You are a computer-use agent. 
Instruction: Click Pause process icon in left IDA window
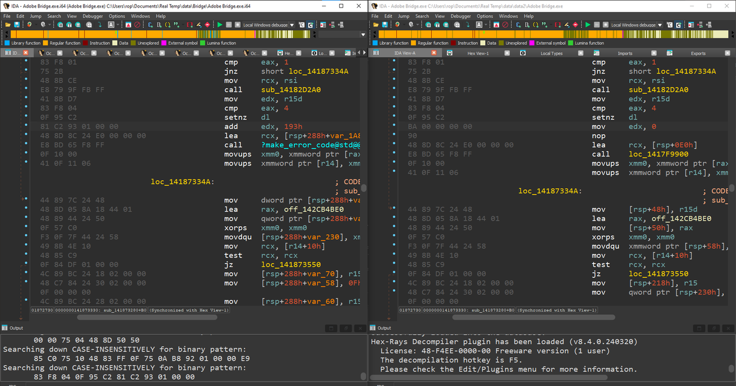pos(229,25)
